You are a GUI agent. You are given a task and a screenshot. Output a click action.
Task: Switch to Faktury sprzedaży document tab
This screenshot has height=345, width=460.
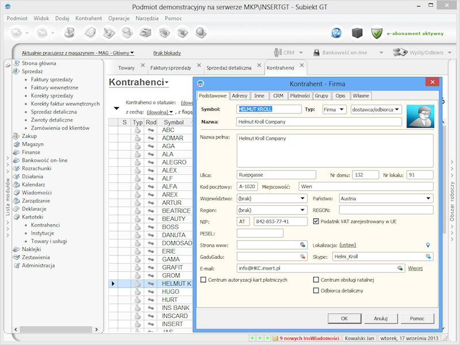coord(171,68)
